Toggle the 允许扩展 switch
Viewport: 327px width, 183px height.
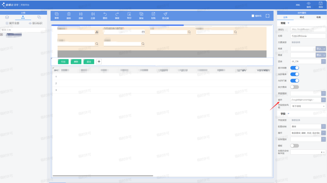click(295, 81)
